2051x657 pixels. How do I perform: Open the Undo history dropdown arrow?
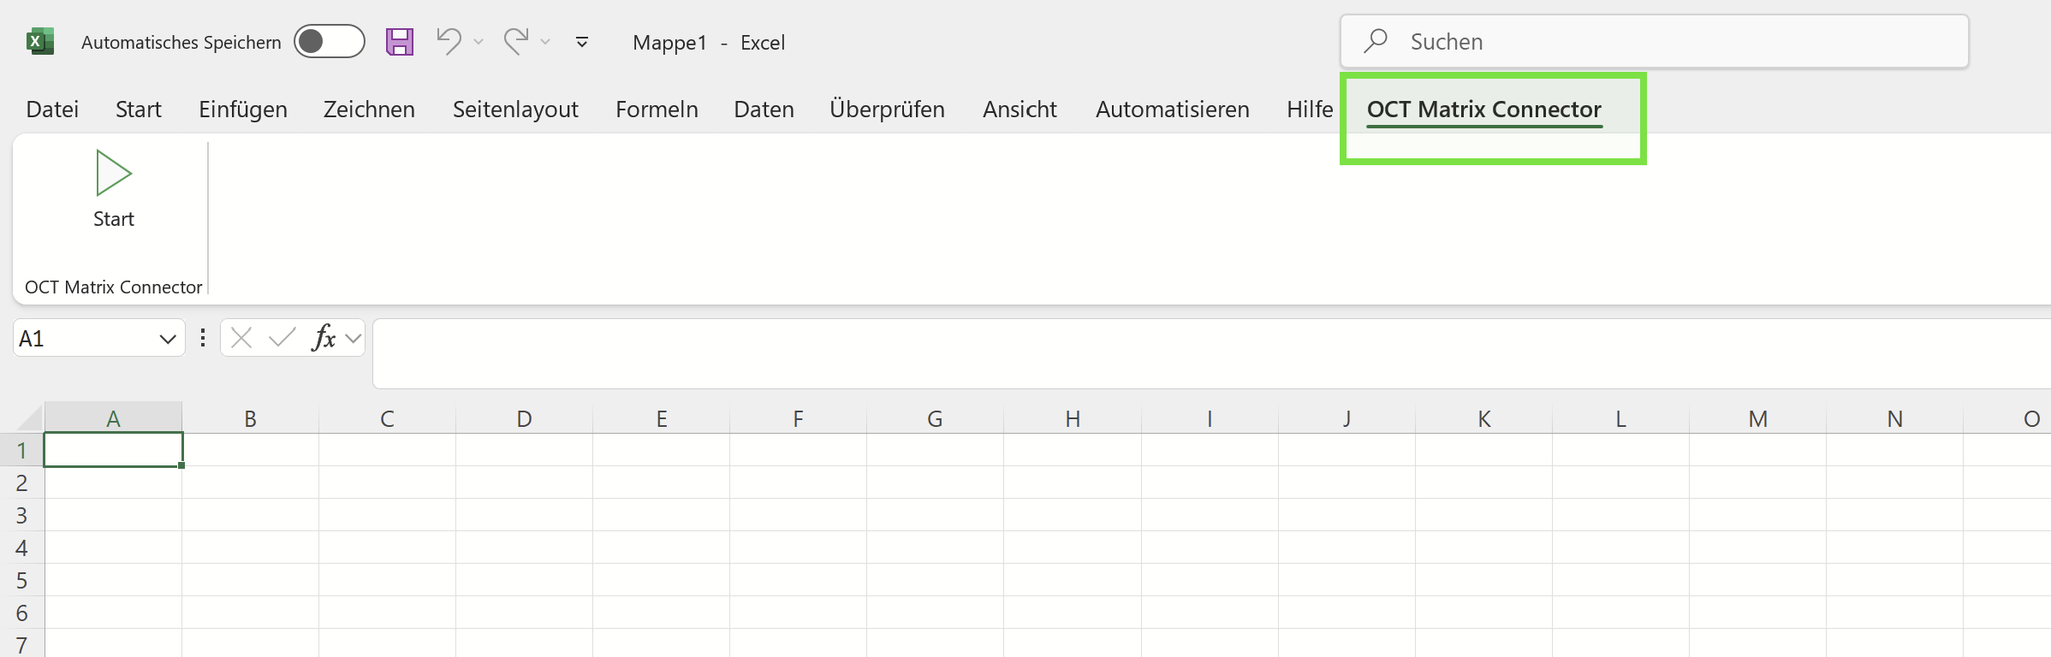click(479, 42)
